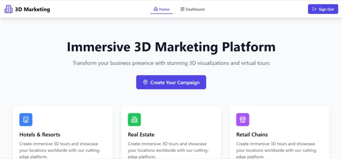Click the subtitle starting with "Transform your business presence"
This screenshot has width=342, height=159.
pyautogui.click(x=171, y=63)
